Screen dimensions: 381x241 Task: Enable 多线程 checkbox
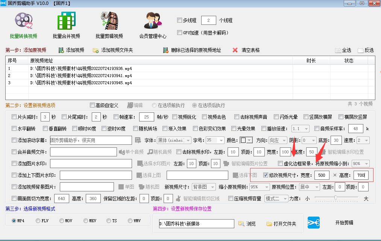[179, 20]
